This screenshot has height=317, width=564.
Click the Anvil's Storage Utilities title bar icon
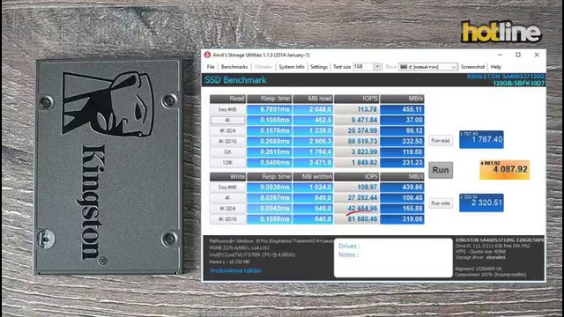207,55
